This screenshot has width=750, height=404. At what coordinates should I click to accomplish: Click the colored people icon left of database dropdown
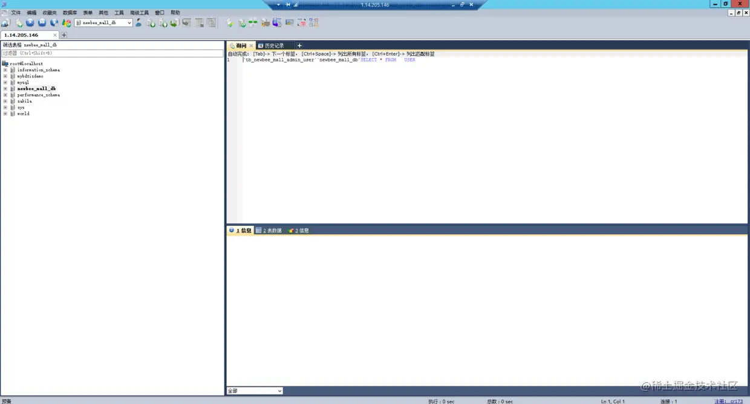point(67,23)
